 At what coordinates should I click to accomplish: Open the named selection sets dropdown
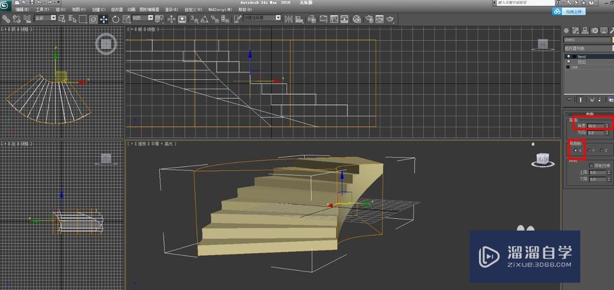262,18
